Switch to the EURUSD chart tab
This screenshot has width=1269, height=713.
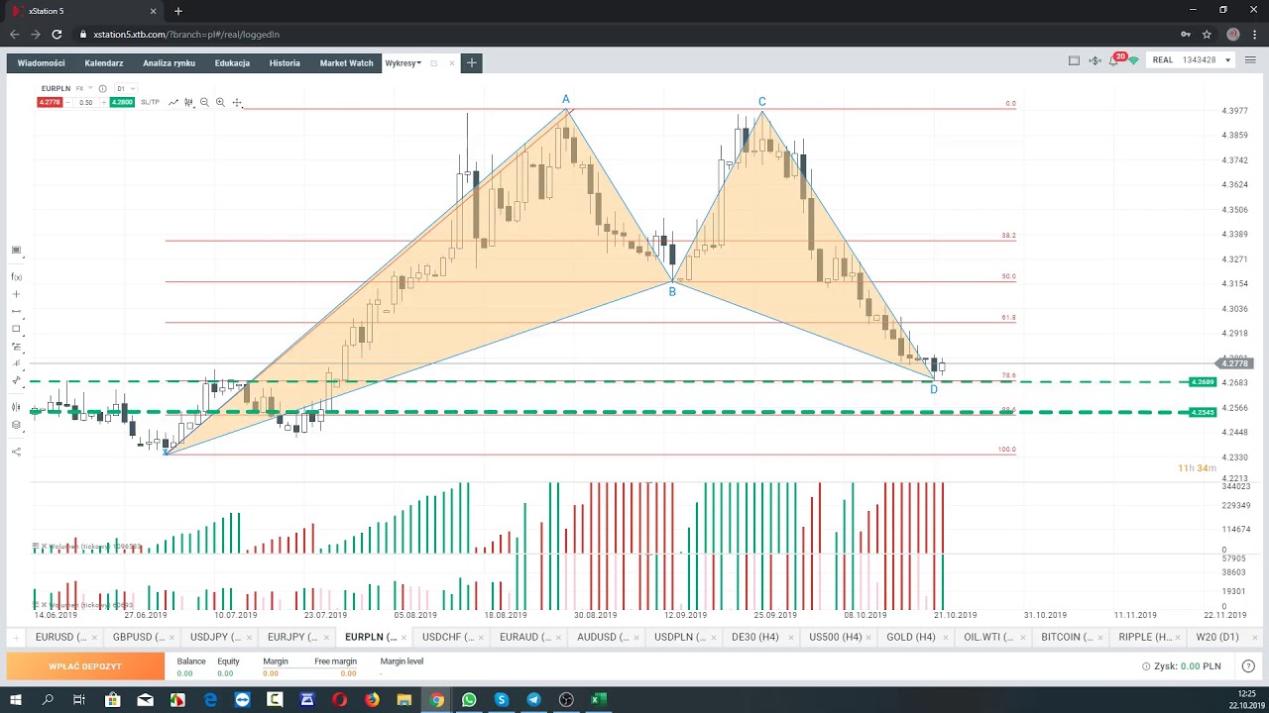coord(61,637)
